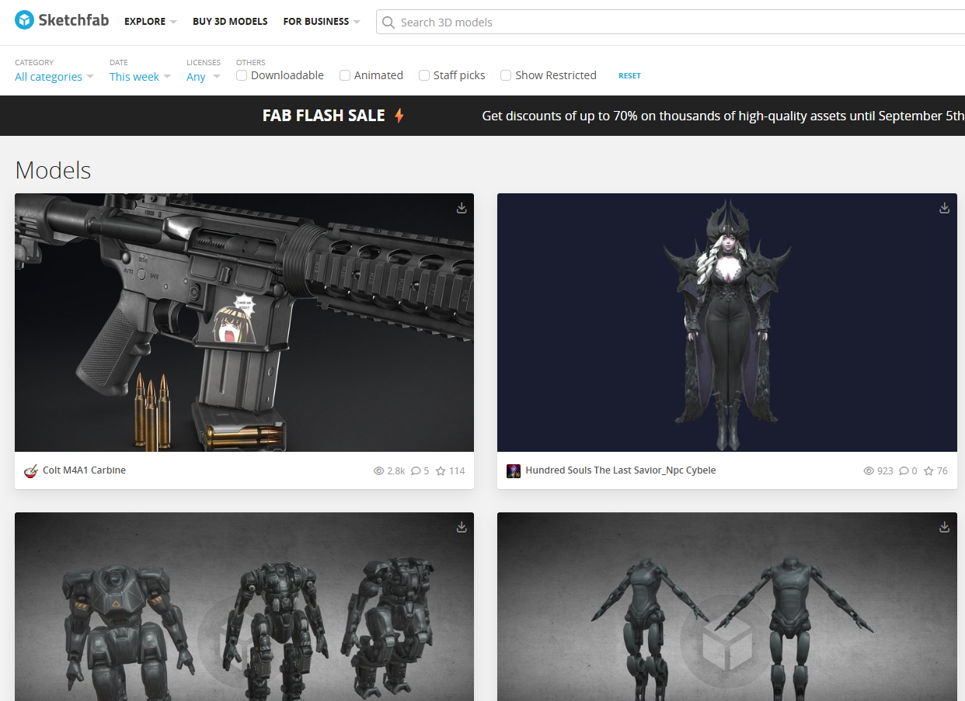
Task: Click comments icon on Colt M4A1 Carbine
Action: pyautogui.click(x=416, y=470)
